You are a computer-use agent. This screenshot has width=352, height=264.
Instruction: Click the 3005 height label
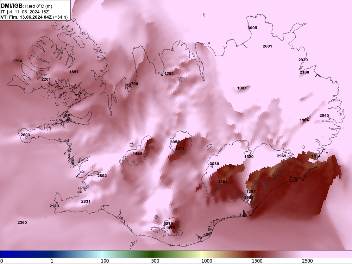pos(252,28)
